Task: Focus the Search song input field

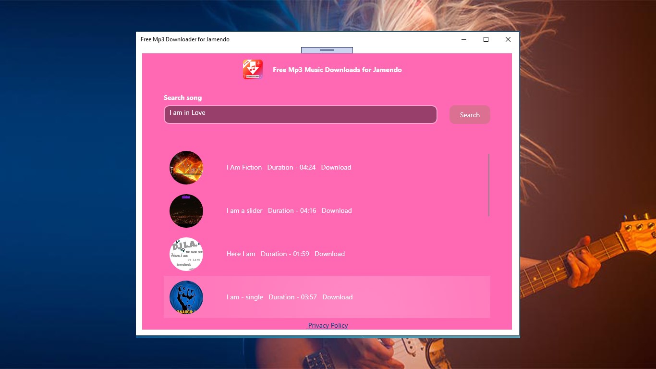Action: [x=301, y=114]
